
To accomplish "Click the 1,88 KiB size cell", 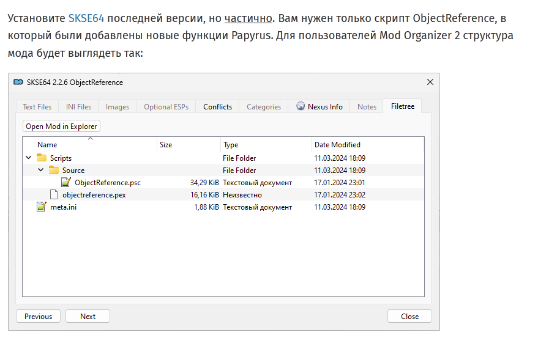I will tap(206, 207).
